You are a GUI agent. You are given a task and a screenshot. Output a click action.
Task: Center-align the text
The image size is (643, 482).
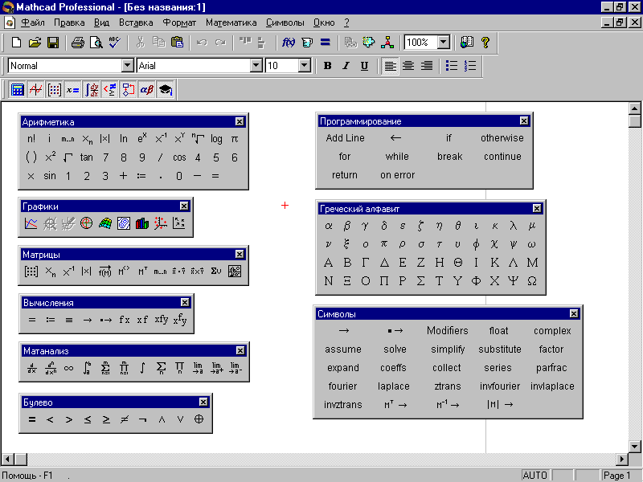point(408,66)
